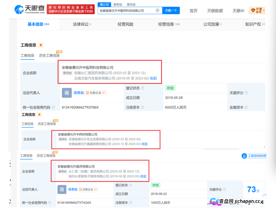Open the 法律诉讼 tab

pos(82,24)
